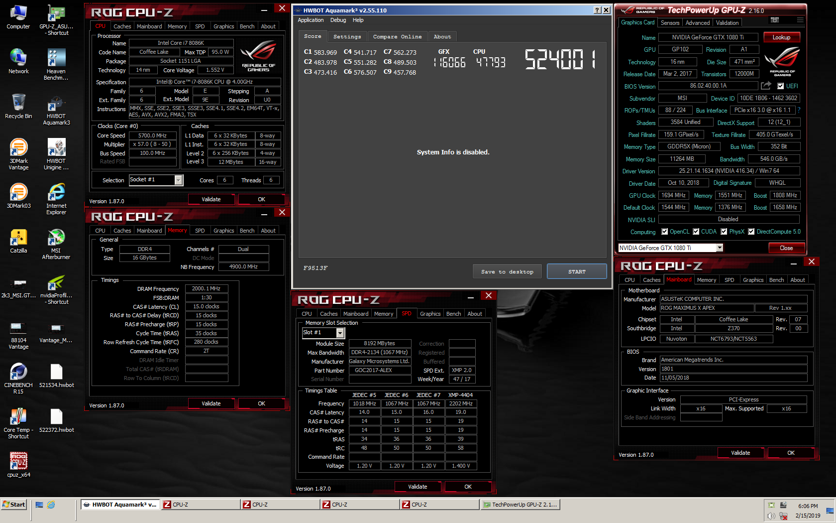Screen dimensions: 836x523
Task: Open the Help menu in Aquamark
Action: coord(358,20)
